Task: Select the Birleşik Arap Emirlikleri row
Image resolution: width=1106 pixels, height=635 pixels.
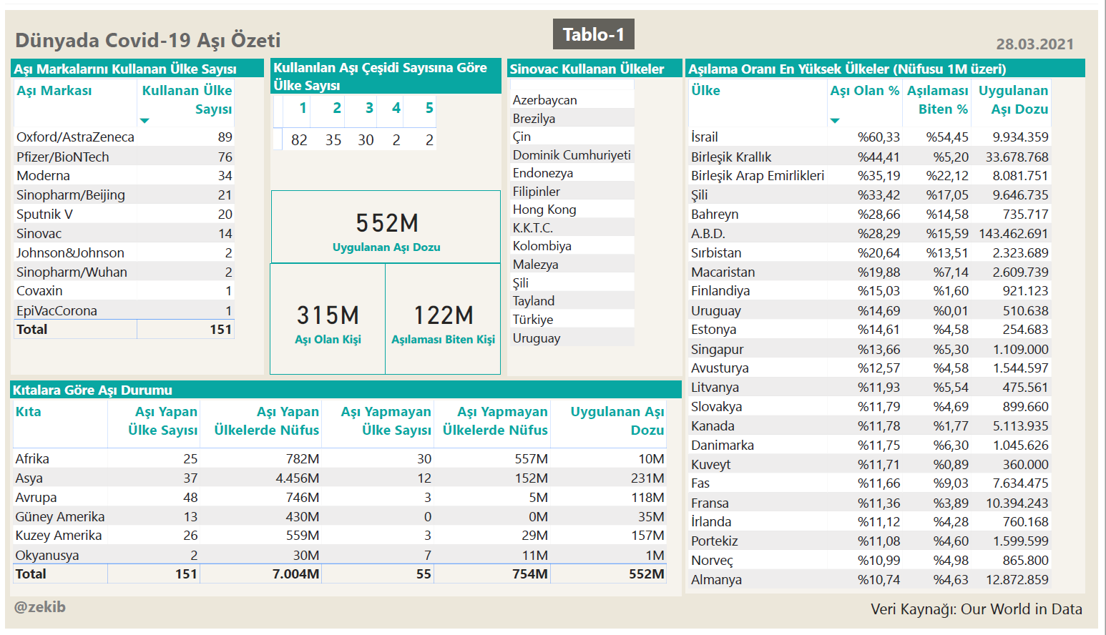Action: pos(870,176)
